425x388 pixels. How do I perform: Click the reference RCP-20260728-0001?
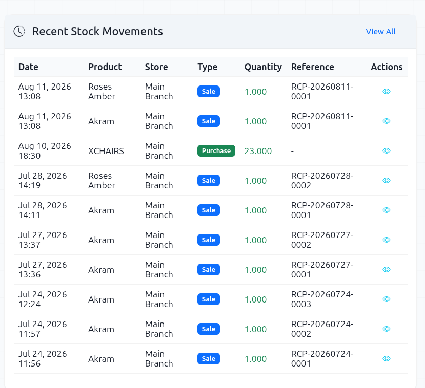pos(322,210)
